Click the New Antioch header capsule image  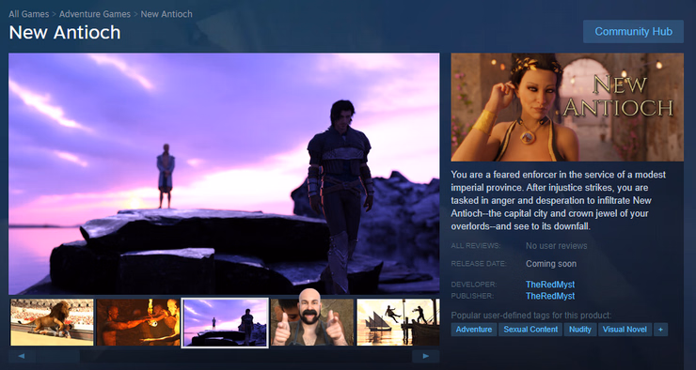click(x=567, y=107)
